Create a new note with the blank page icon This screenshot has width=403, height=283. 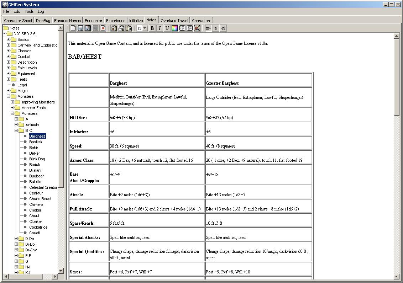73,28
